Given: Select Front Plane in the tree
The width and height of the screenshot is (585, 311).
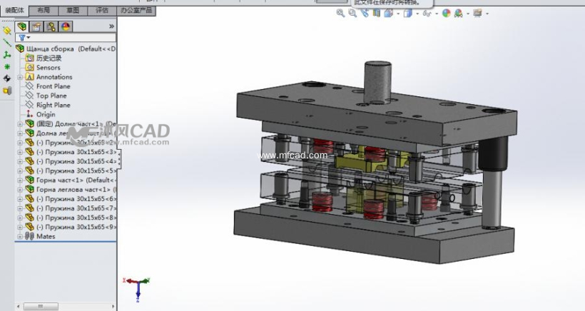Looking at the screenshot, I should [x=53, y=86].
